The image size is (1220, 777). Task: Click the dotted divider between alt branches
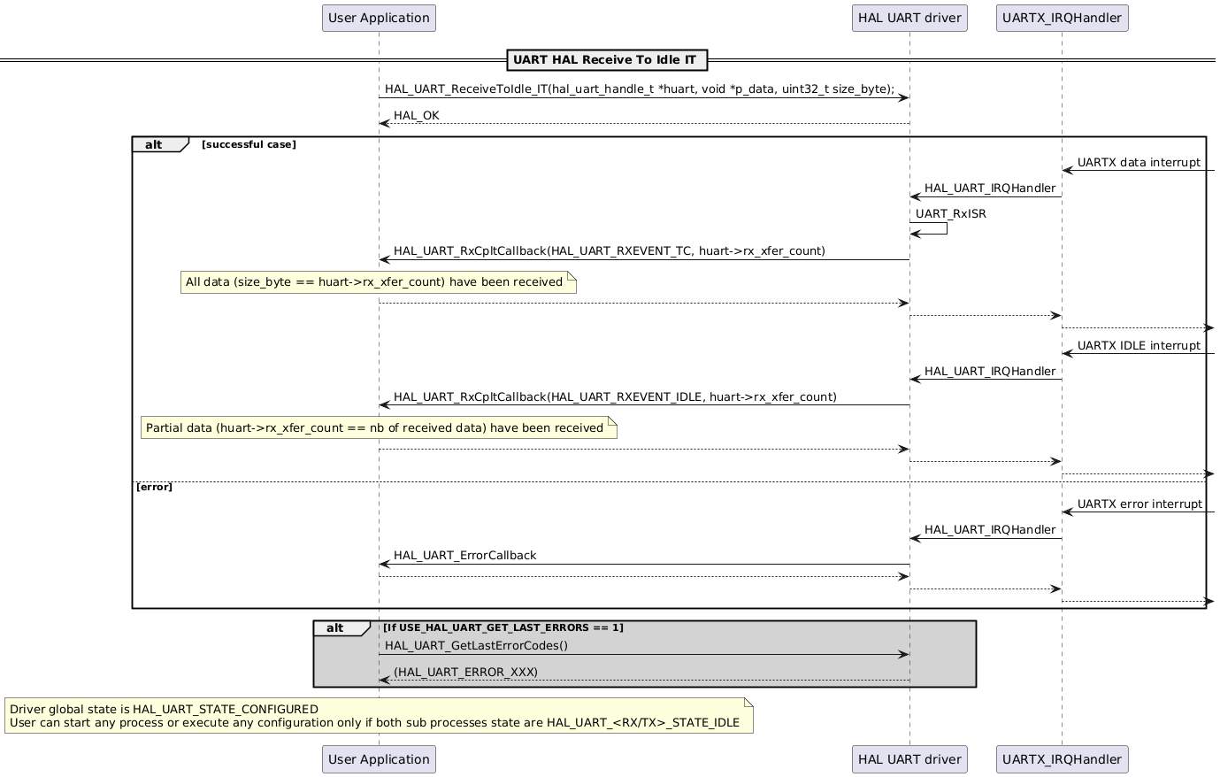(619, 479)
